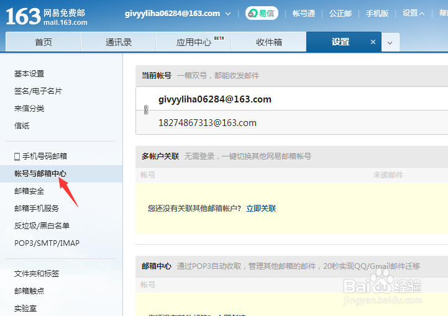448x316 pixels.
Task: Click main account givyyliha06284@163.com in 当前帐号
Action: point(215,99)
